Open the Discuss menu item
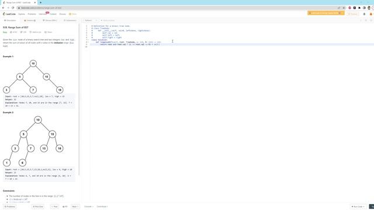Image resolution: width=374 pixels, height=210 pixels. click(x=63, y=14)
